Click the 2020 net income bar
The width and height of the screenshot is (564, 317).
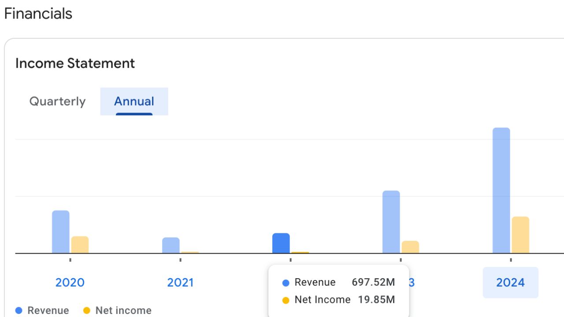[x=80, y=245]
